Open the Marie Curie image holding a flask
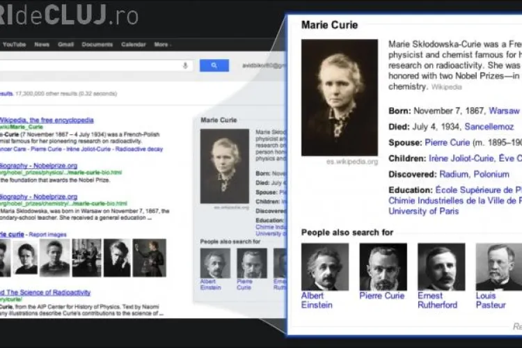 coord(150,258)
